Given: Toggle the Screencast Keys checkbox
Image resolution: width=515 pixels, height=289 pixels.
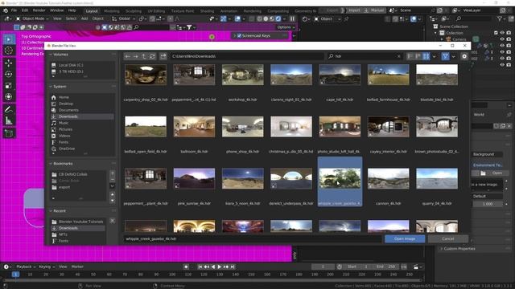Looking at the screenshot, I should (239, 35).
